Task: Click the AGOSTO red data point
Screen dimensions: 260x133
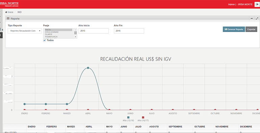Action: tap(173, 110)
